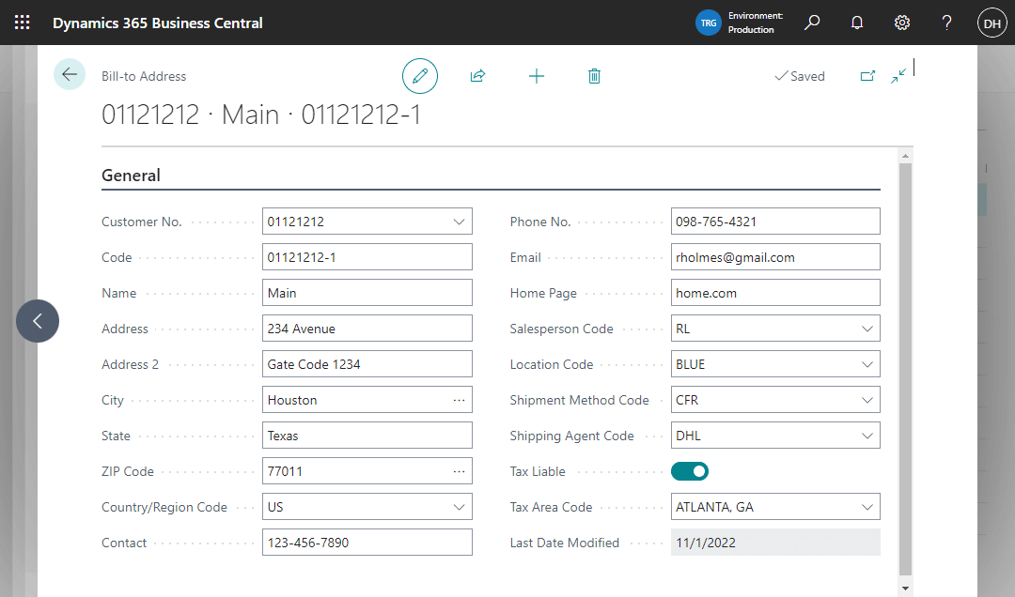Open the Customer No. dropdown
The width and height of the screenshot is (1015, 597).
(461, 221)
